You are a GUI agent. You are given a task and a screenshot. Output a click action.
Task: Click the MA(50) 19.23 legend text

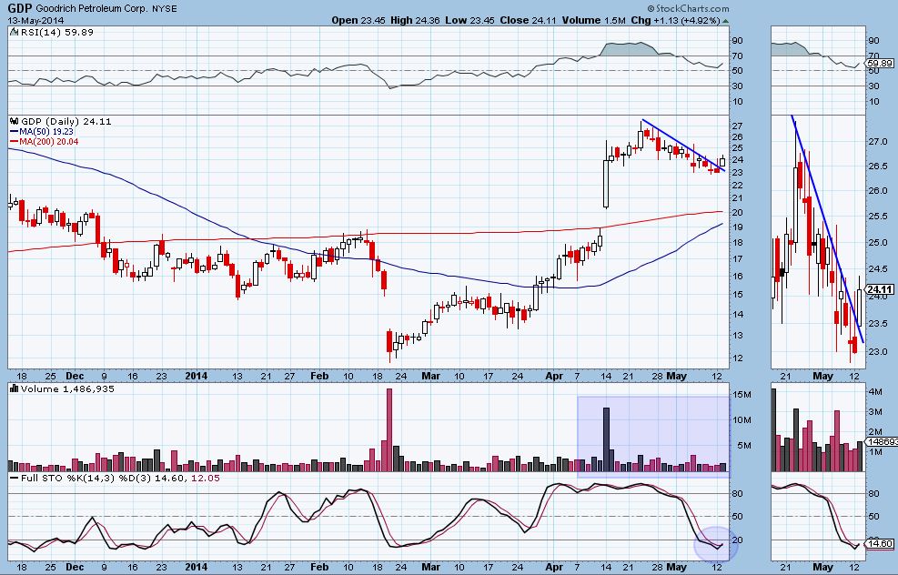[46, 132]
